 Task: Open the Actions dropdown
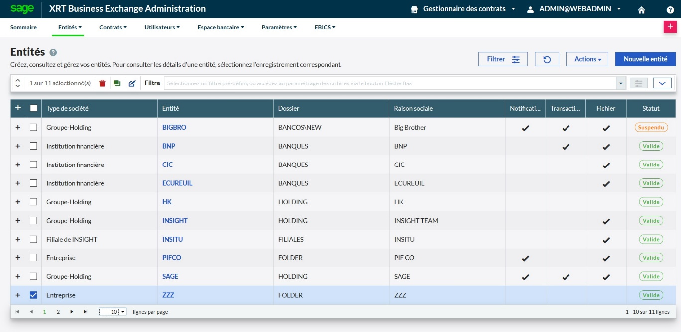[586, 59]
